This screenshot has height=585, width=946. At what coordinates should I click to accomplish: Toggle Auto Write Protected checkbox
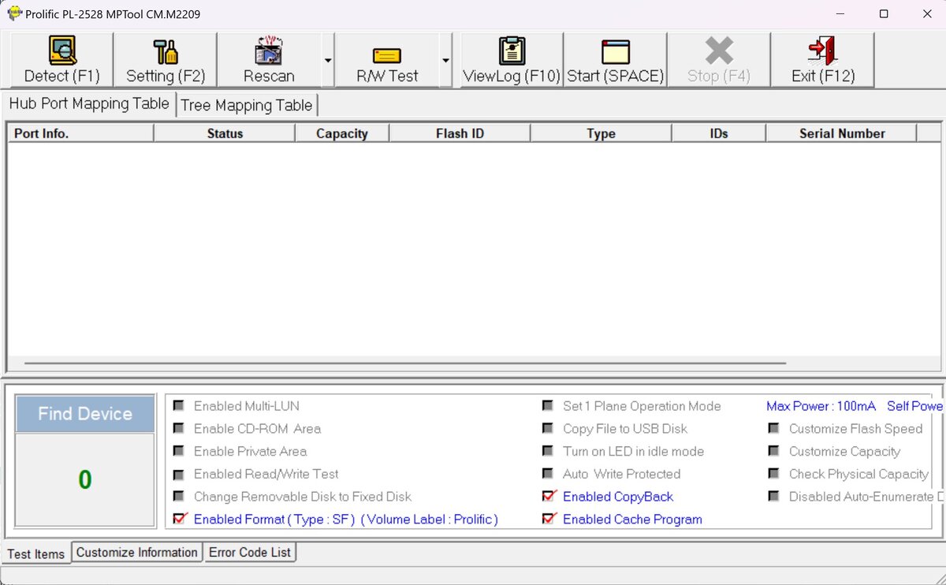547,474
